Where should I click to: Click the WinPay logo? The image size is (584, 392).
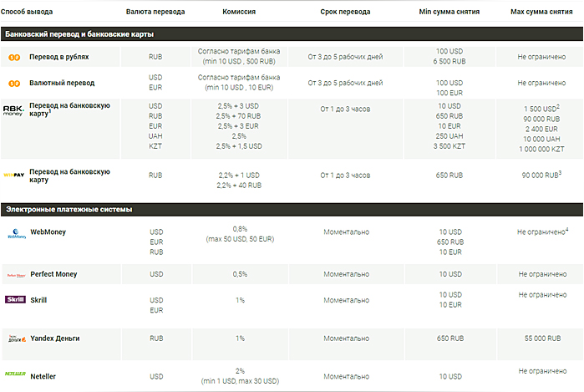click(x=14, y=176)
